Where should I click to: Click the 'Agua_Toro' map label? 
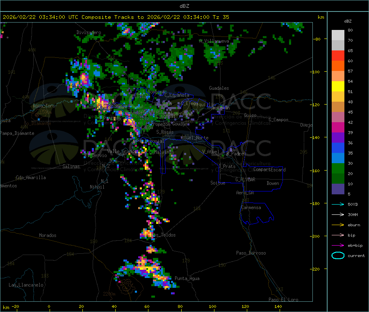[x=44, y=106]
